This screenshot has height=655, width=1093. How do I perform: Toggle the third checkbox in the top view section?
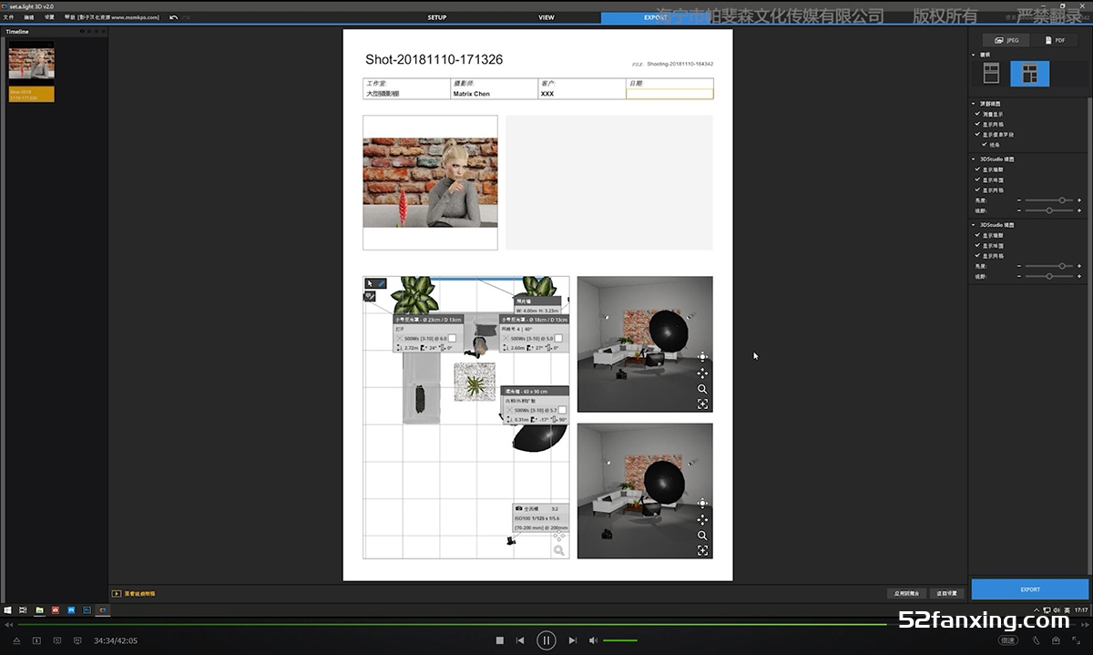977,135
